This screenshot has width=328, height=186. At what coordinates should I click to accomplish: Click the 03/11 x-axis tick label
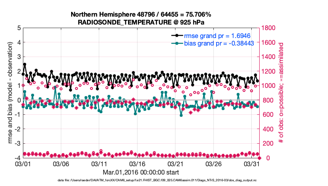click(100, 163)
